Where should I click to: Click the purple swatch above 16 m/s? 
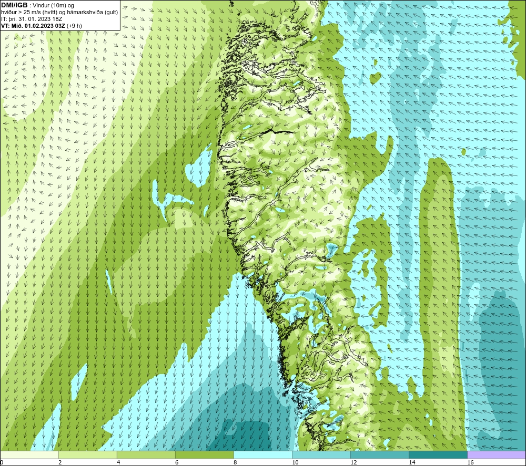tap(497, 454)
